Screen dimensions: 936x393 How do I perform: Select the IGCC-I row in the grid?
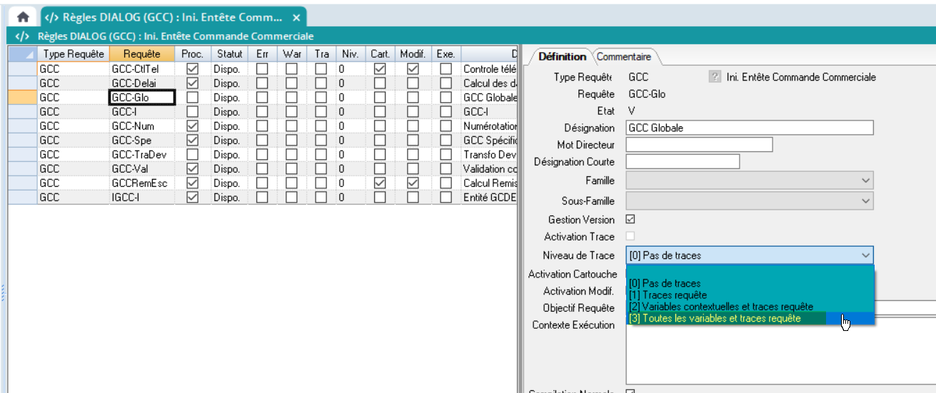141,198
